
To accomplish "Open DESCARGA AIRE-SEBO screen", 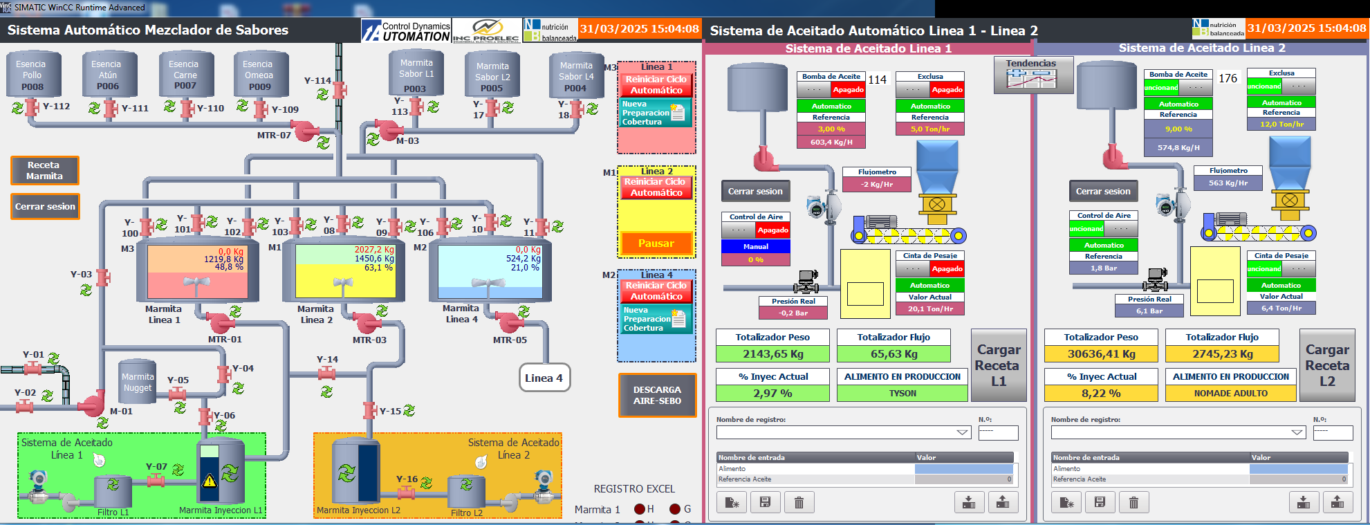I will click(657, 396).
